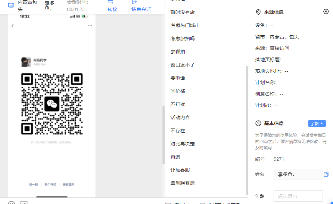Screen dimensions: 333x204
Task: Click the 年龄 input field
Action: click(298, 196)
